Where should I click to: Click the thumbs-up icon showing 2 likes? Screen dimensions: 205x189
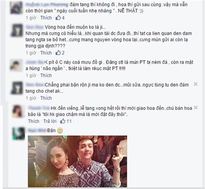(58, 53)
